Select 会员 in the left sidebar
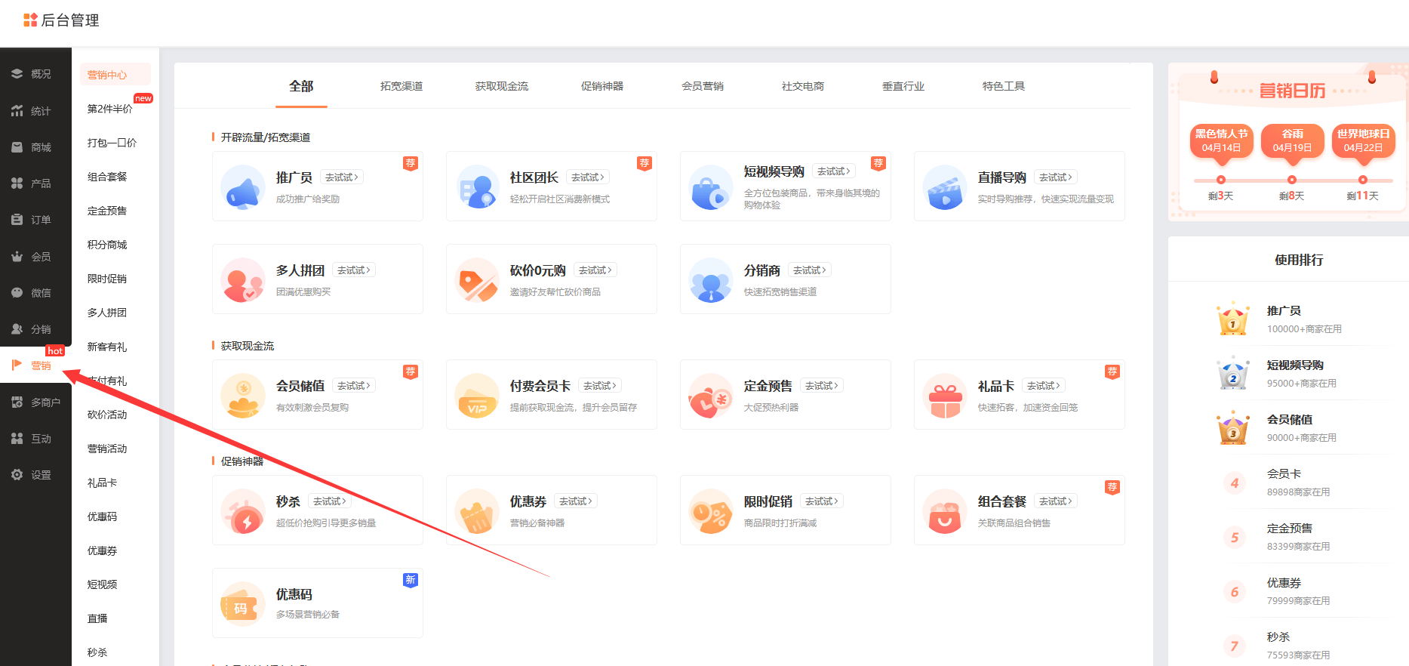This screenshot has height=666, width=1409. pos(31,257)
